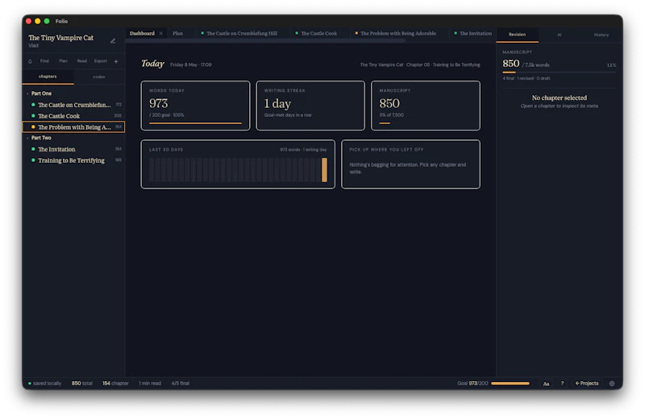Click the Words Today progress bar

195,123
